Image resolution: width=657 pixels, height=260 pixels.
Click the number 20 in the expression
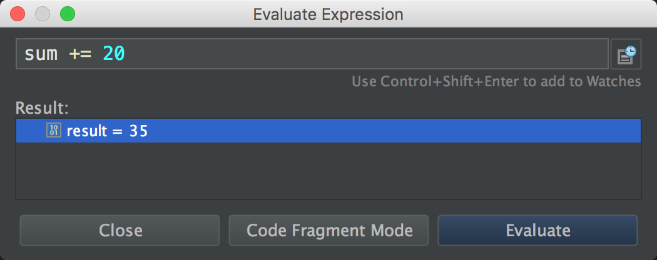[x=114, y=54]
